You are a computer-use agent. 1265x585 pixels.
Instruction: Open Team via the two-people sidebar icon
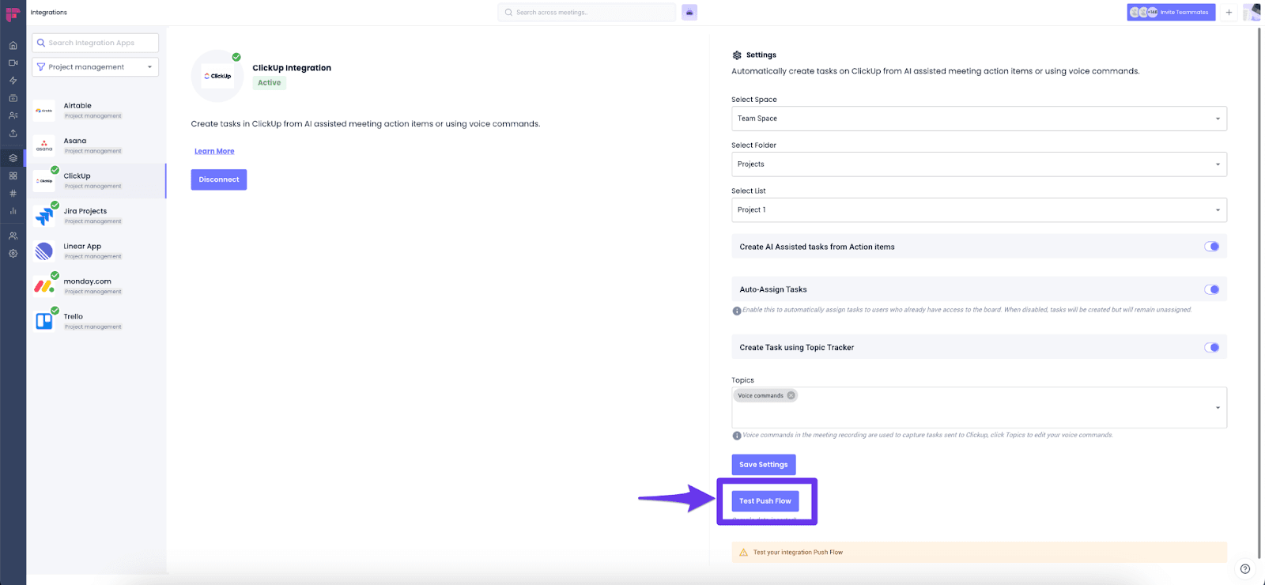pyautogui.click(x=13, y=236)
